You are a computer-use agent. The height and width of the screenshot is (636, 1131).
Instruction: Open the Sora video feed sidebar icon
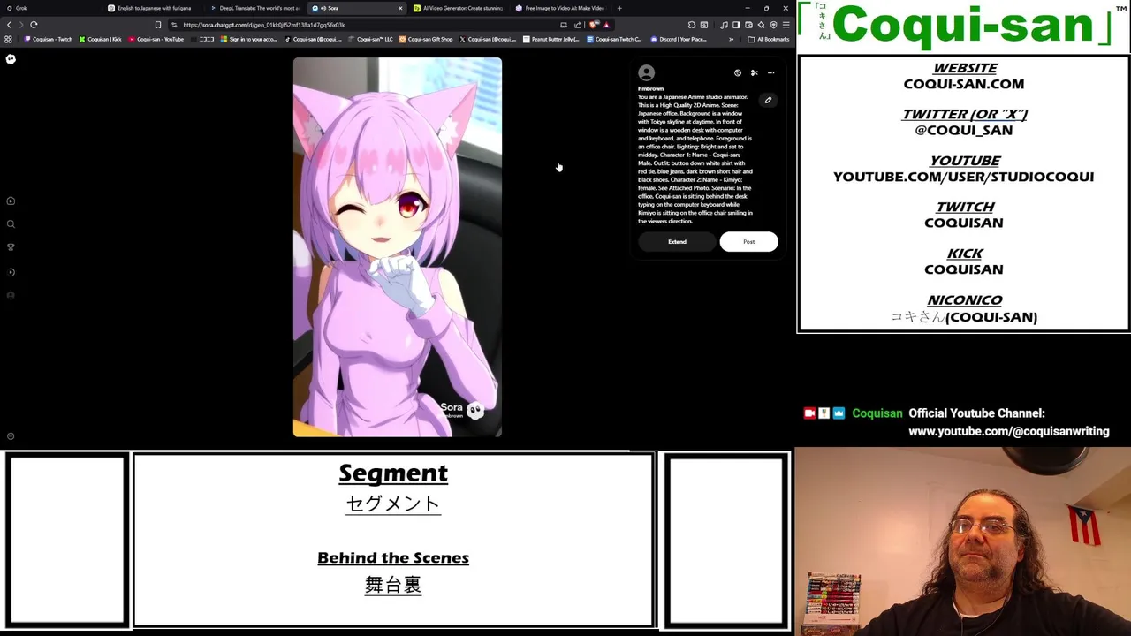point(11,201)
